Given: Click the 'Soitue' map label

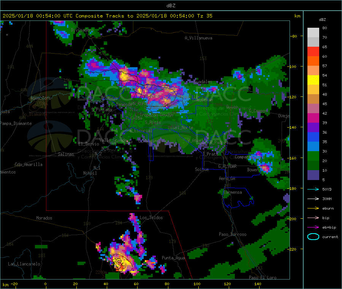Looking at the screenshot, I should pyautogui.click(x=202, y=169).
